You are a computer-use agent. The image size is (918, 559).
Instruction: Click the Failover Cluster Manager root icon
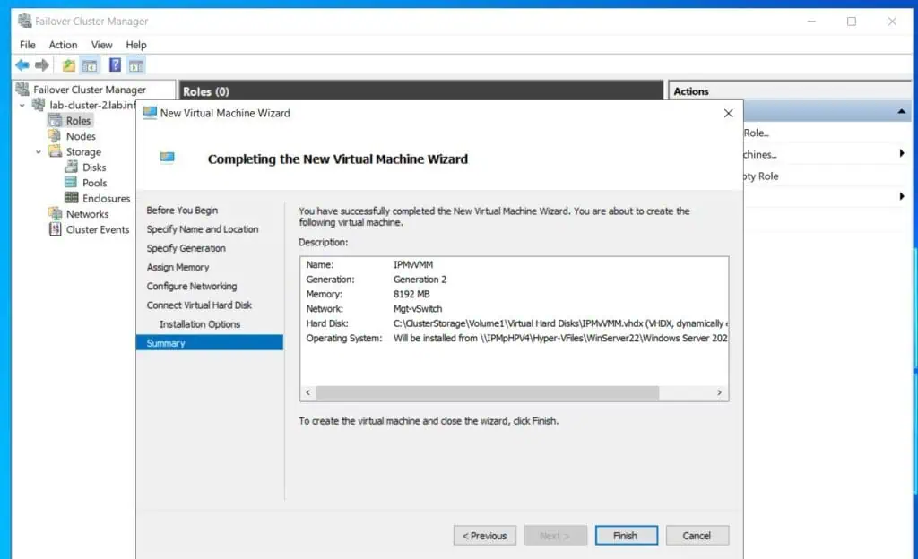click(22, 89)
